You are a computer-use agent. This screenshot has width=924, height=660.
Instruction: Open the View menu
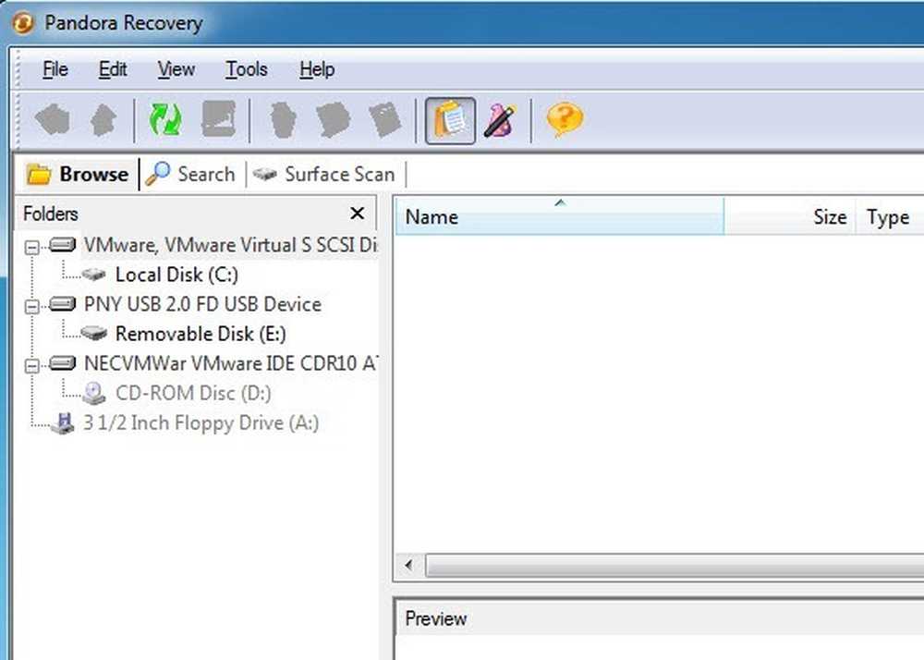(176, 69)
